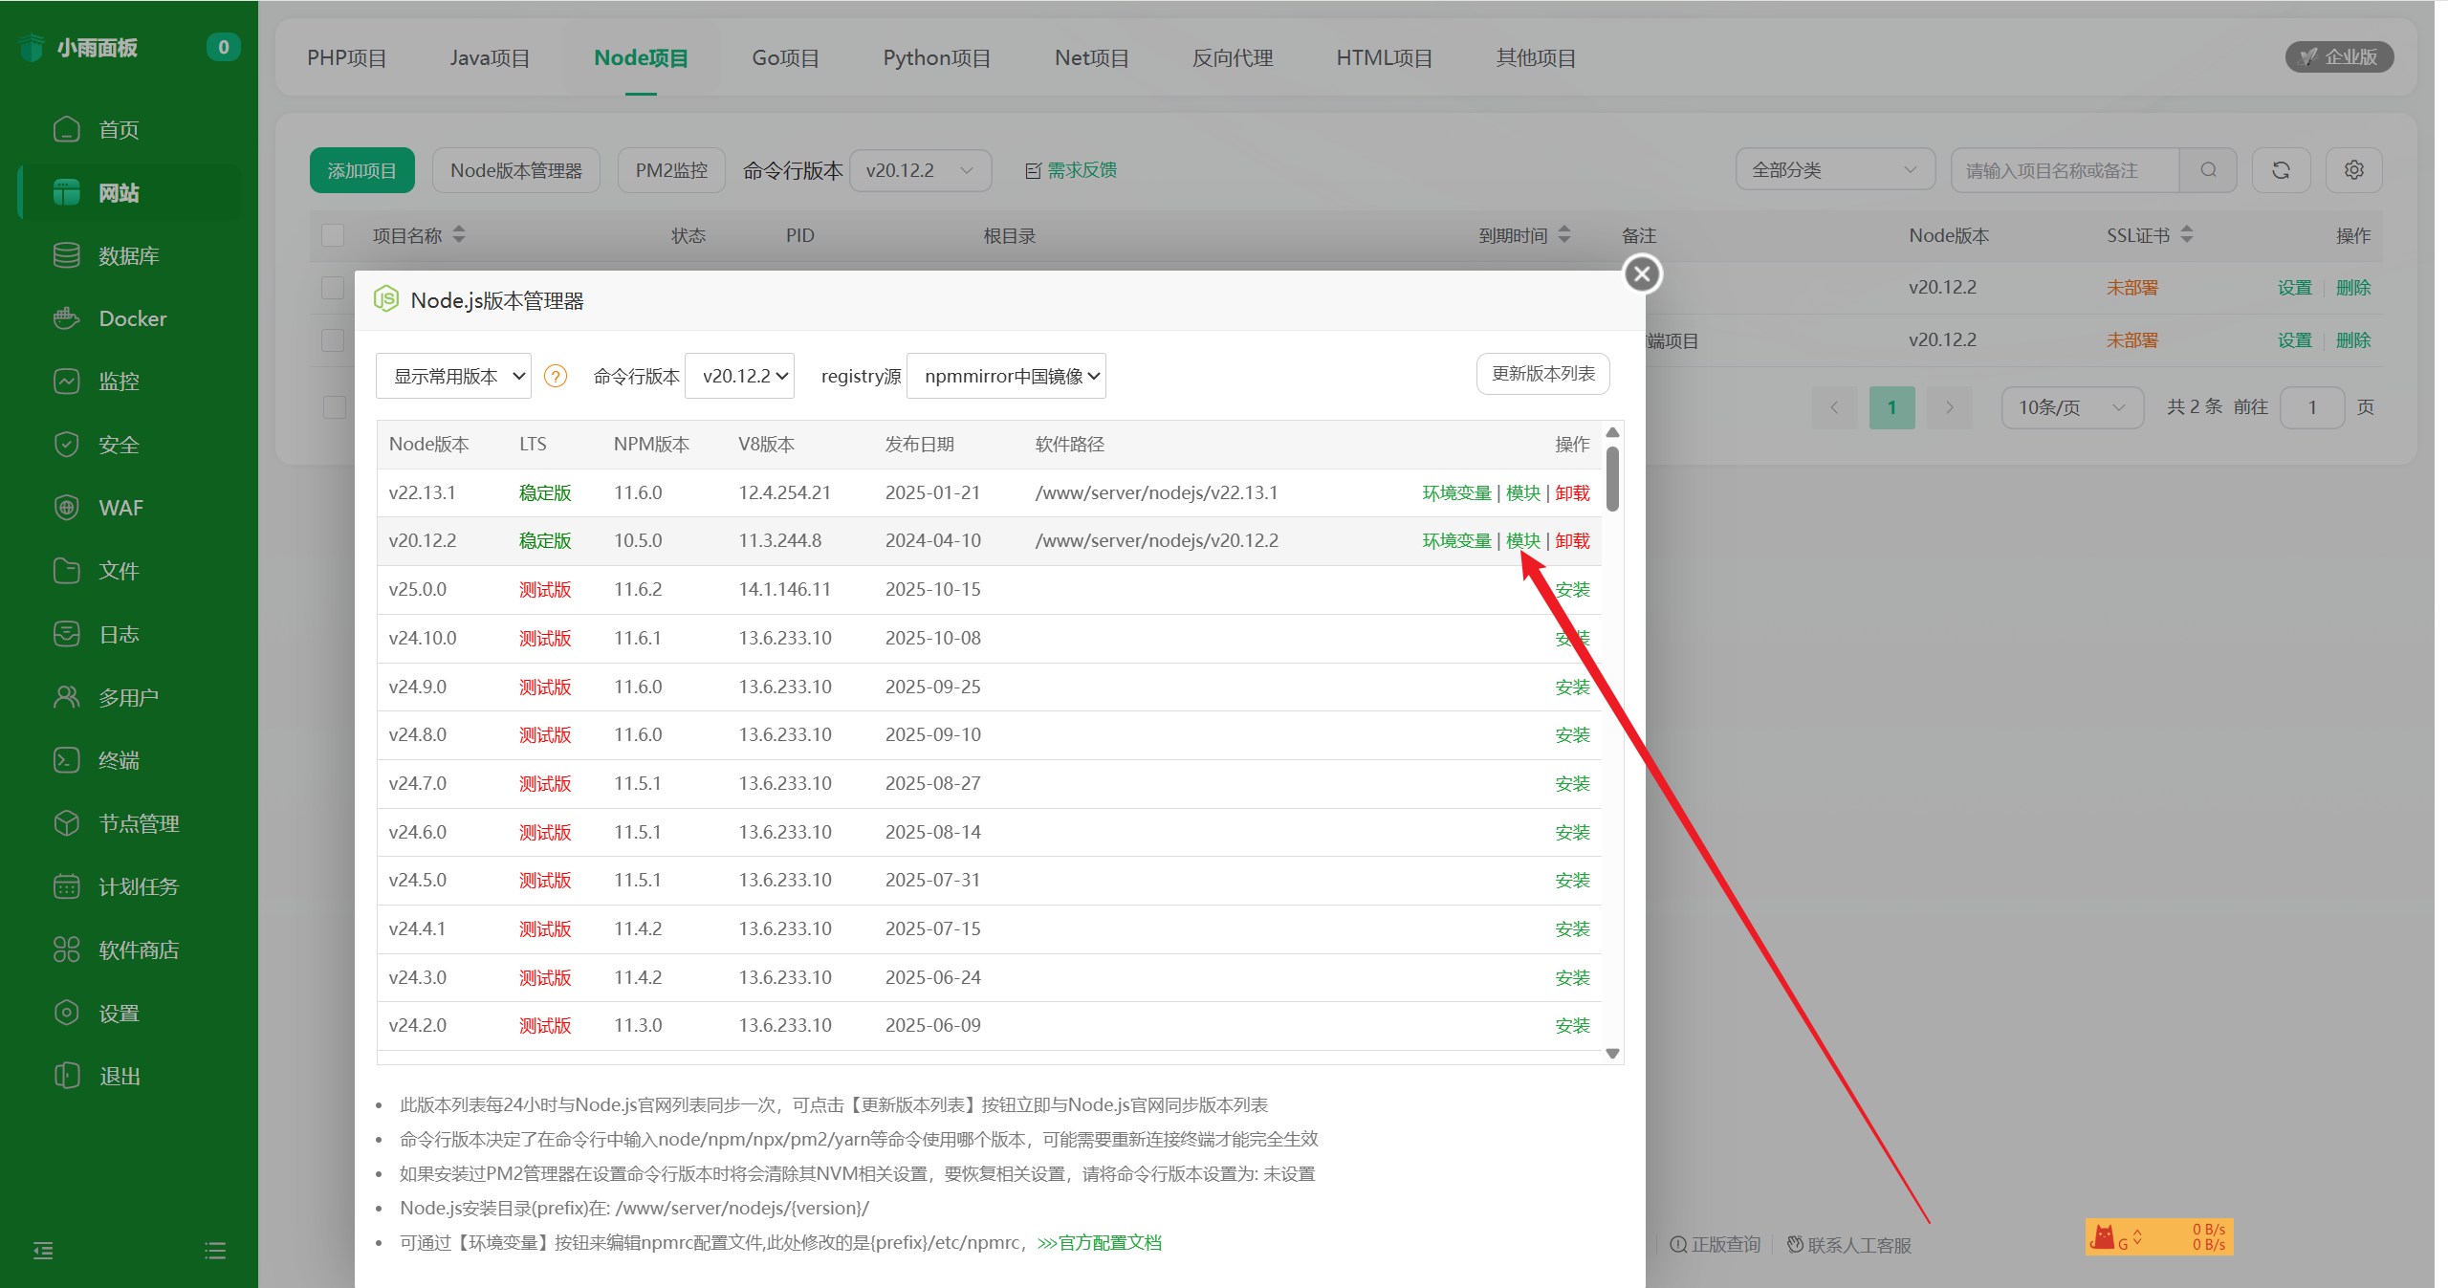Check the first project row checkbox

click(333, 288)
